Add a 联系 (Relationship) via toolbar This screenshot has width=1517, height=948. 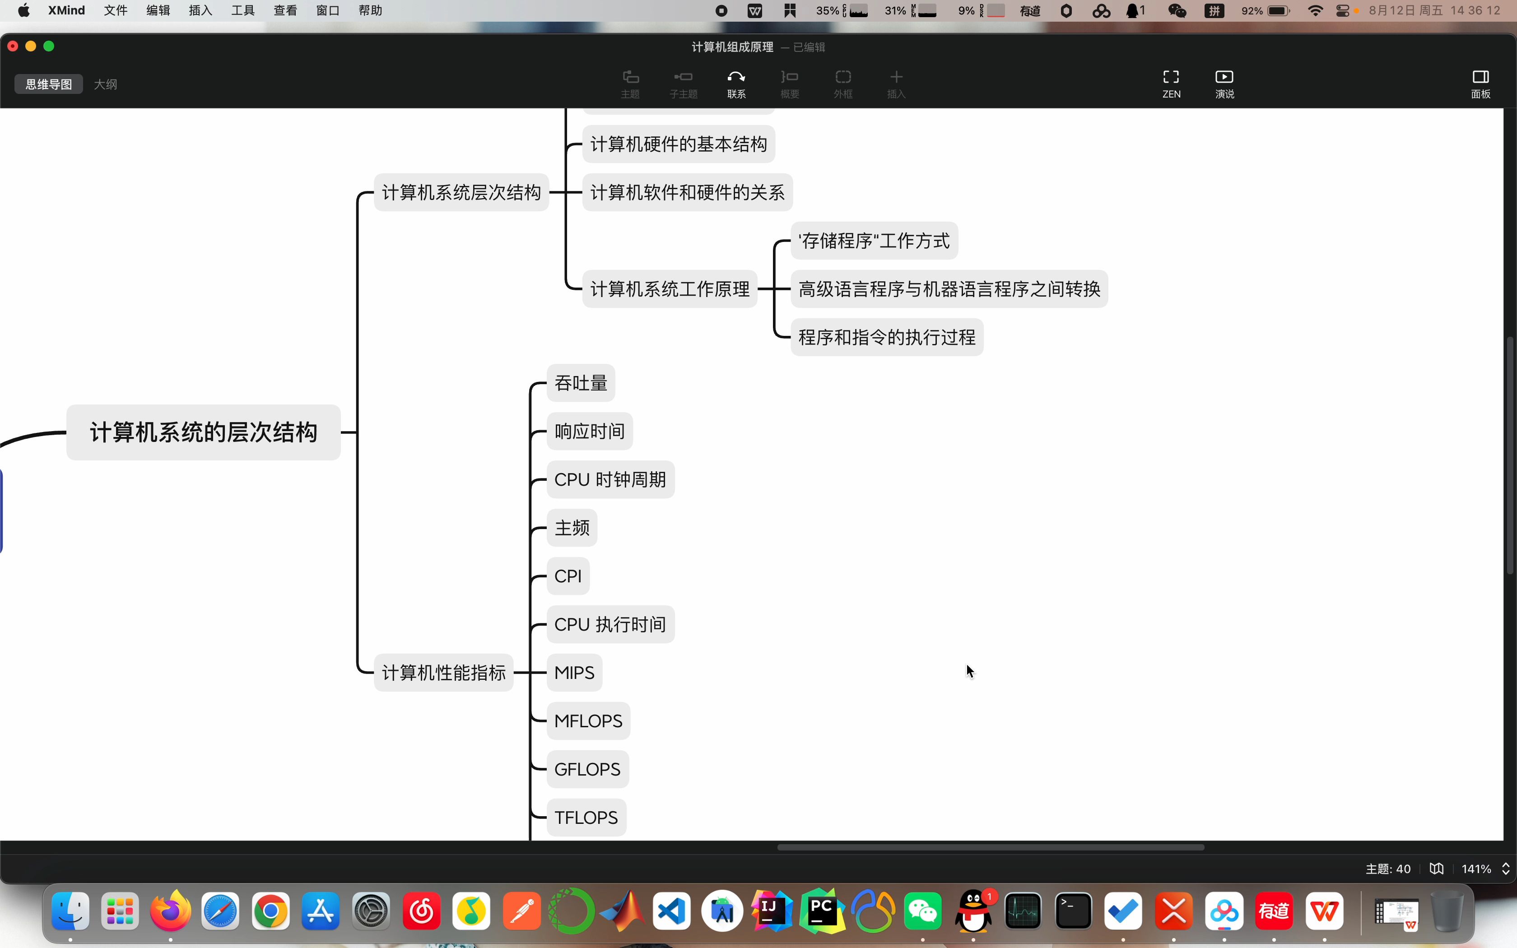736,84
